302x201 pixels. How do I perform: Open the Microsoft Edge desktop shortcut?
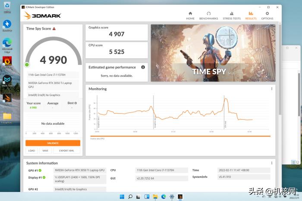(7, 45)
